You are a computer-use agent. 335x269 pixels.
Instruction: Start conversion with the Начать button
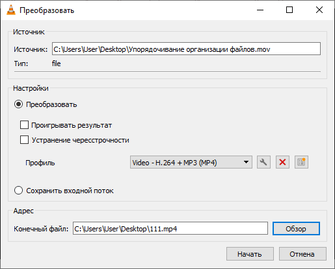click(x=250, y=254)
